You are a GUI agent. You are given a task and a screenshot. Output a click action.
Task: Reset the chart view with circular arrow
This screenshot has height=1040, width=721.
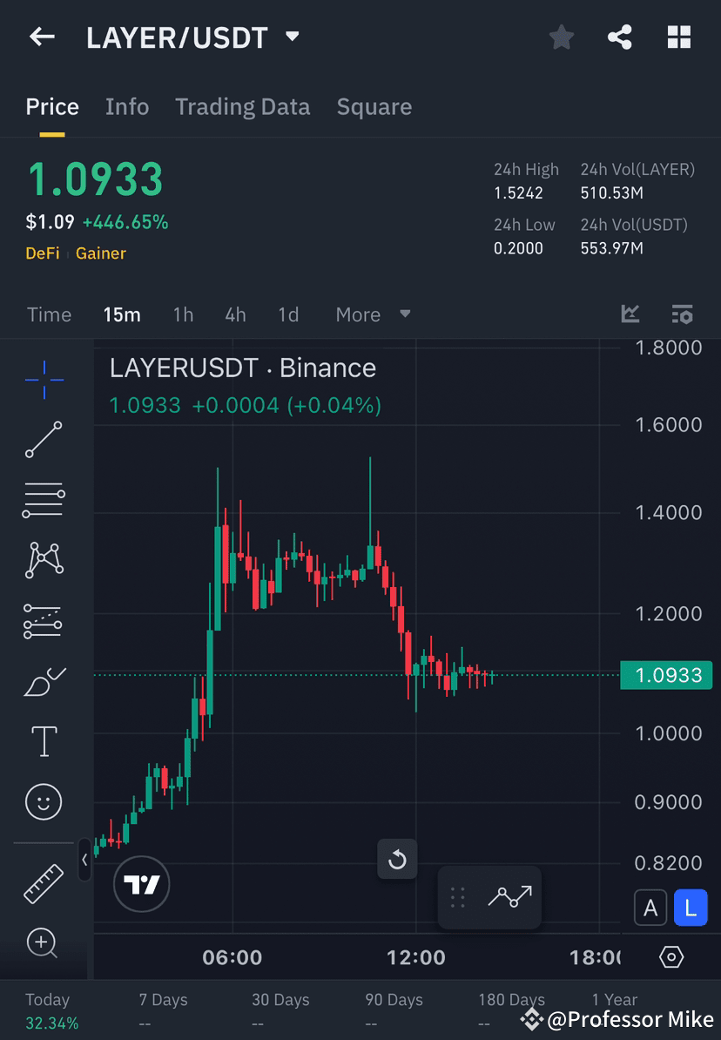[397, 860]
